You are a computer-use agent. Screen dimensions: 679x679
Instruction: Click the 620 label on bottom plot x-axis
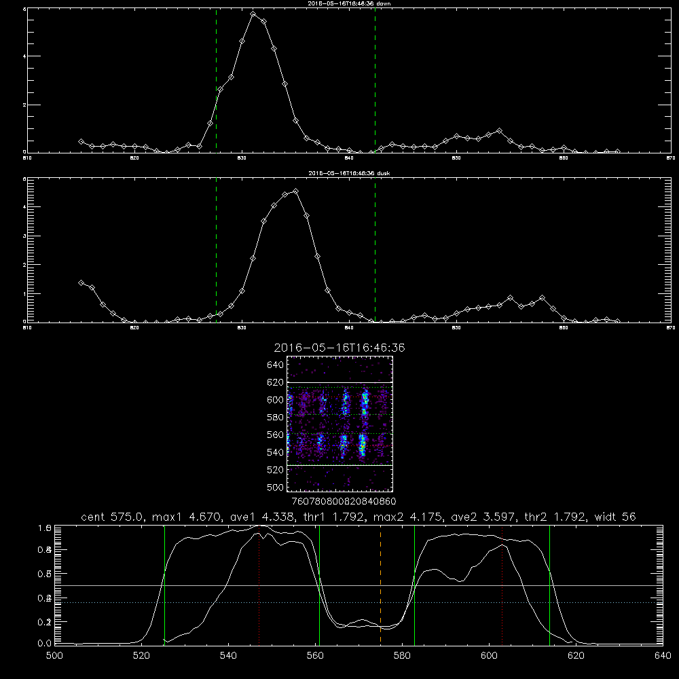click(576, 656)
